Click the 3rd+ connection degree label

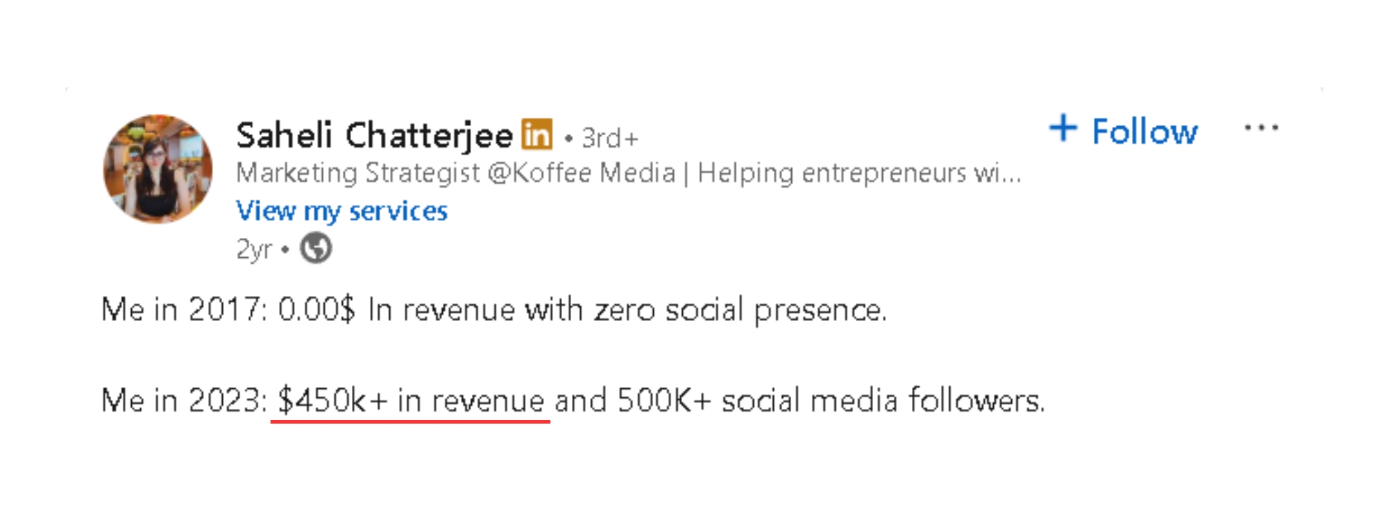[609, 138]
